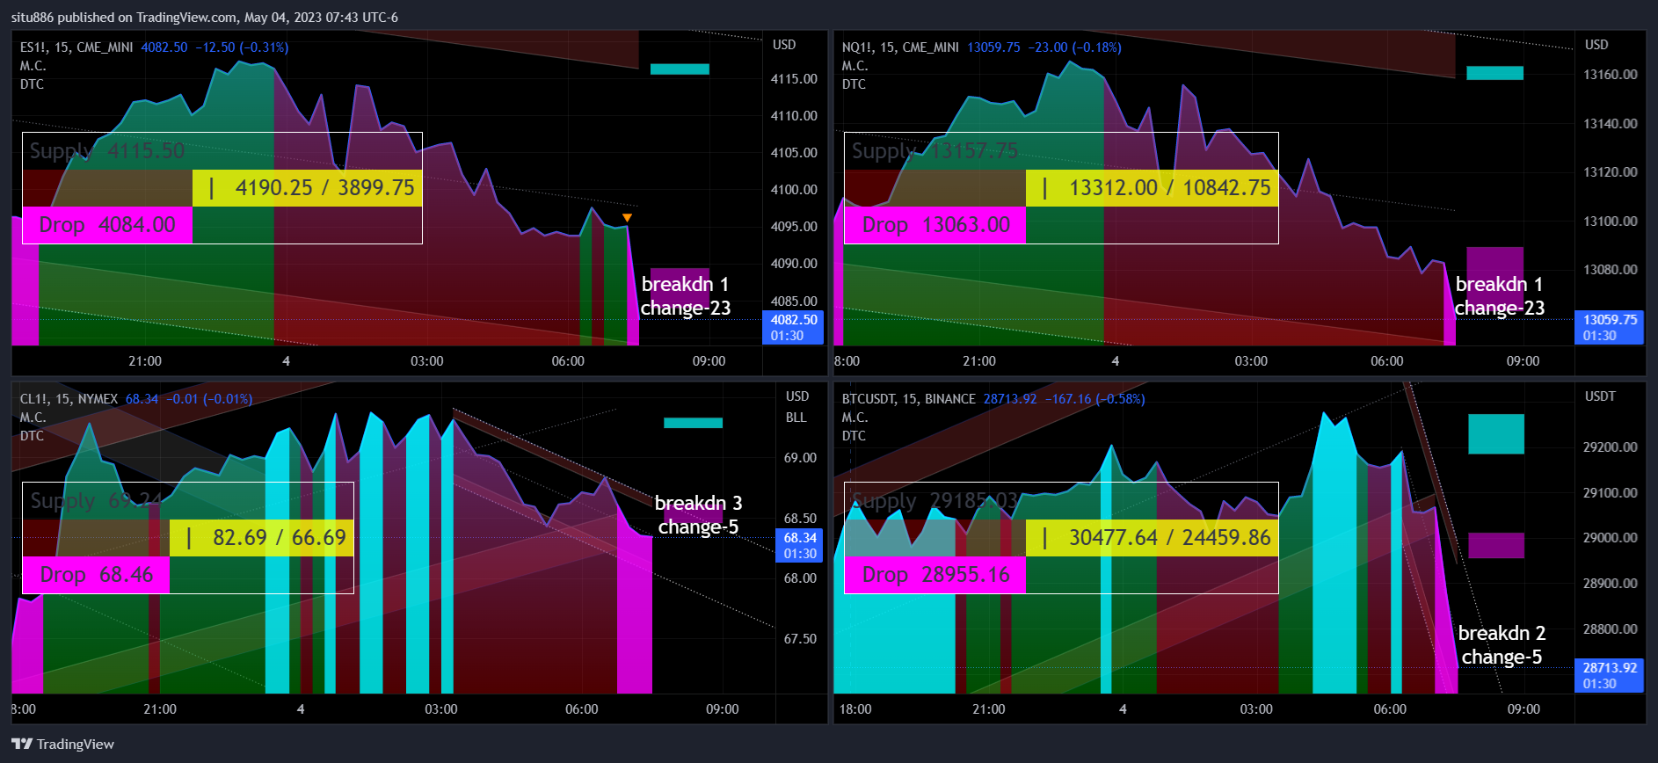The width and height of the screenshot is (1658, 763).
Task: Click the M.C. indicator label on ES1! chart
Action: point(33,66)
